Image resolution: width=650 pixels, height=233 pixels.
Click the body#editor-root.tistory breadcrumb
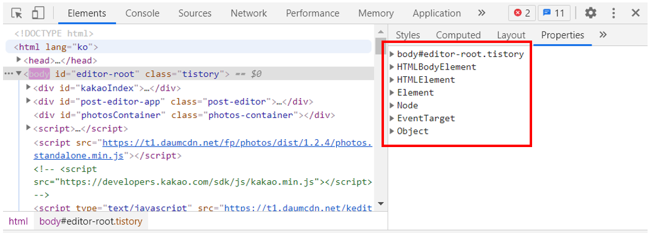(91, 222)
